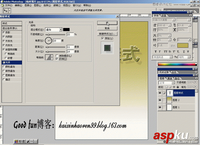The image size is (200, 145).
Task: Hide the 图层 1 layer eye
Action: coord(160,107)
